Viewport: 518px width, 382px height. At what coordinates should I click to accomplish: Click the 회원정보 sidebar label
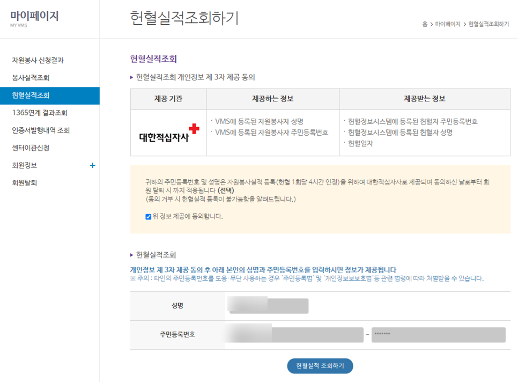coord(25,165)
